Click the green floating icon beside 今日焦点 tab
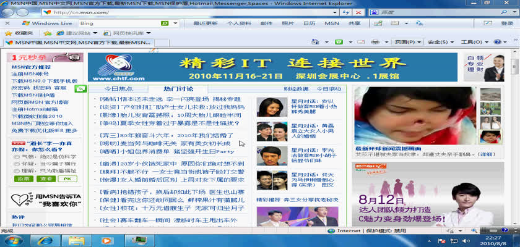This screenshot has height=247, width=520. [x=80, y=89]
